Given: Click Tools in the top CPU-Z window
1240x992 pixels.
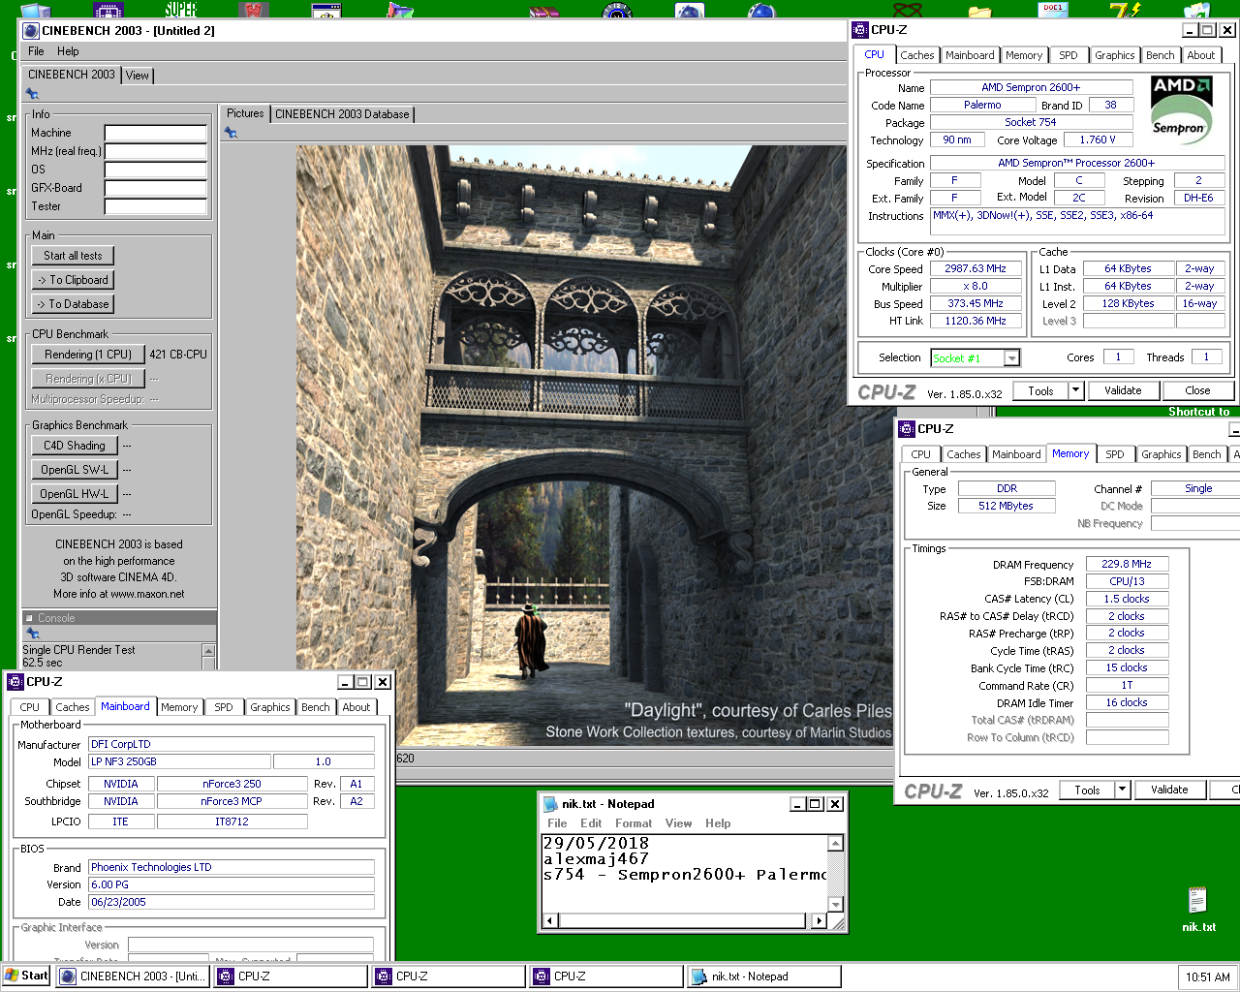Looking at the screenshot, I should (1041, 391).
